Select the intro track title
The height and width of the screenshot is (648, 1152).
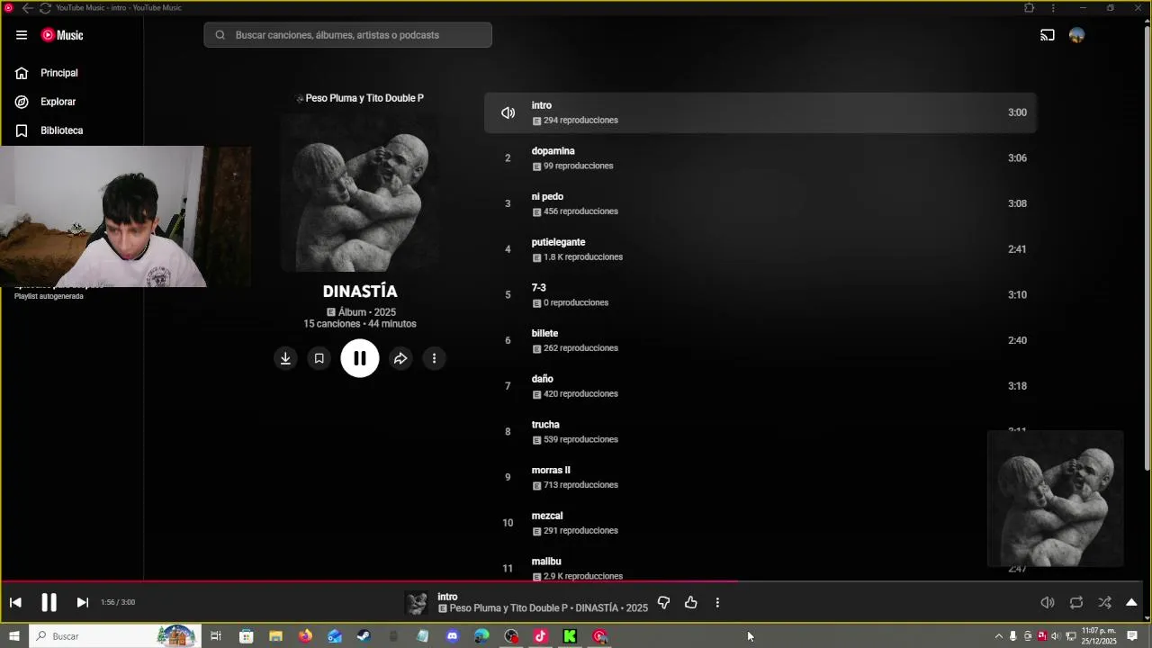[x=541, y=105]
